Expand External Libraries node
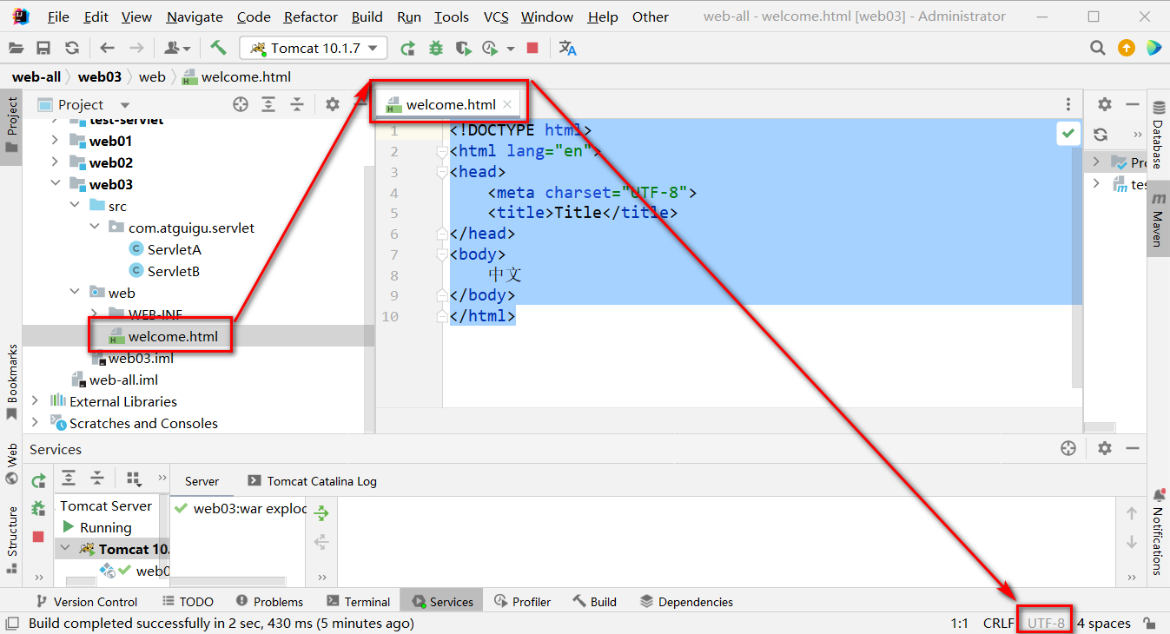Screen dimensions: 1170x634 (x=35, y=401)
